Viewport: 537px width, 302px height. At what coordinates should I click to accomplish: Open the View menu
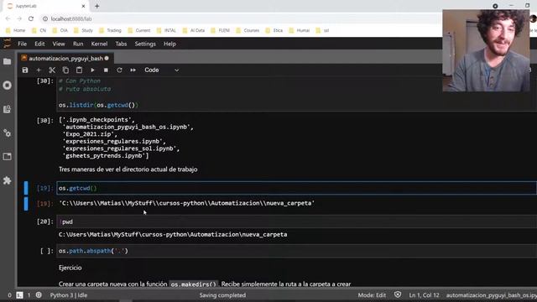pos(59,44)
